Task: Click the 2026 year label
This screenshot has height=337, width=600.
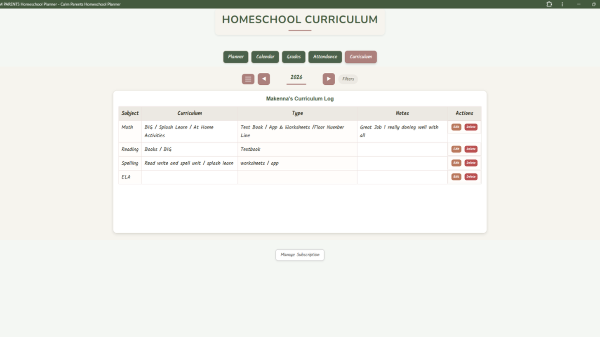Action: (296, 77)
